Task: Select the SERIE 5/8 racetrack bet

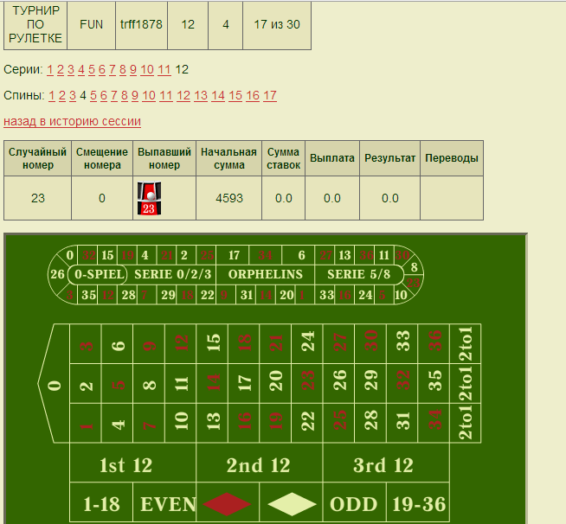Action: [x=359, y=274]
